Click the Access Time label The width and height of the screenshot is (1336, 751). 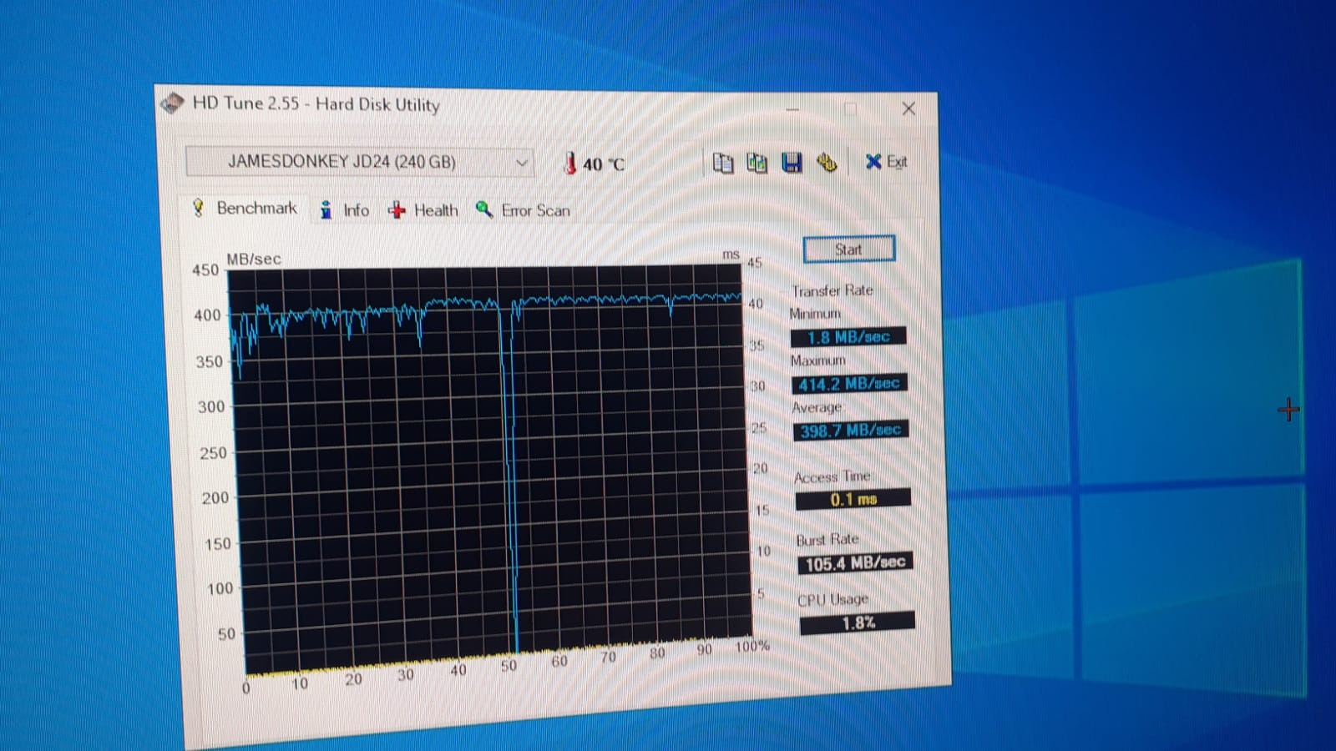(833, 476)
